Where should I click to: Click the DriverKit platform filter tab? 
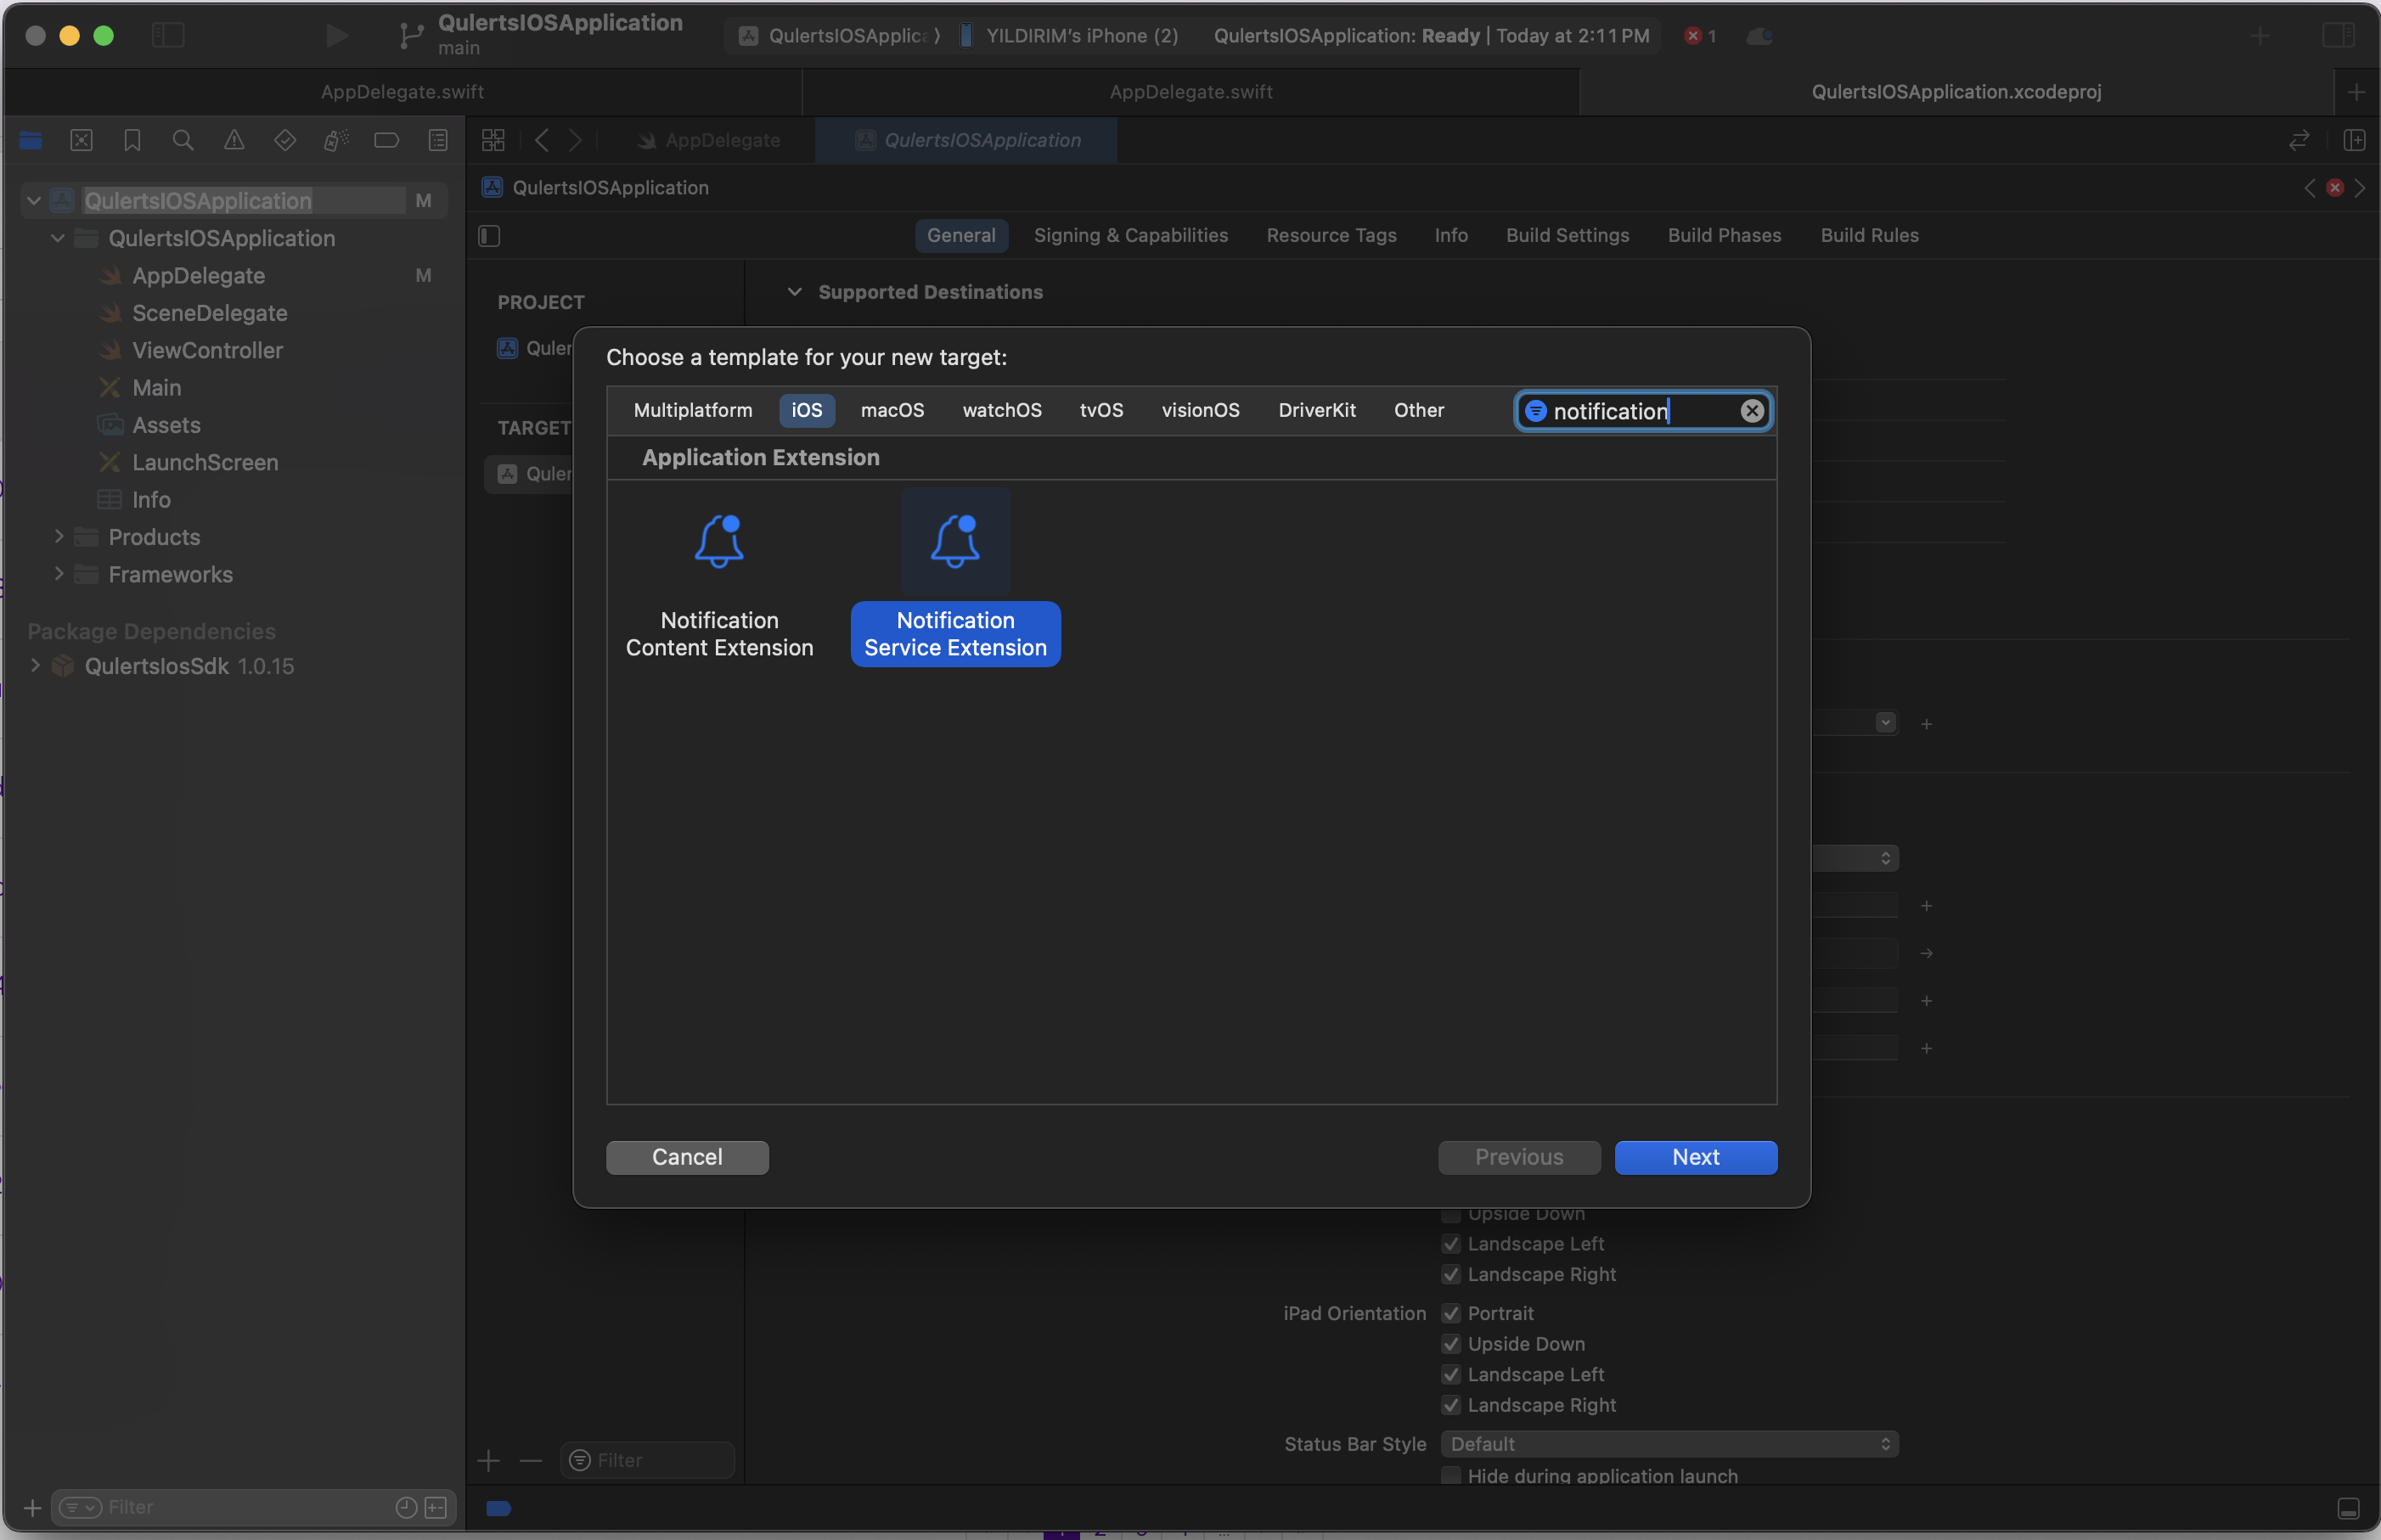pyautogui.click(x=1317, y=411)
